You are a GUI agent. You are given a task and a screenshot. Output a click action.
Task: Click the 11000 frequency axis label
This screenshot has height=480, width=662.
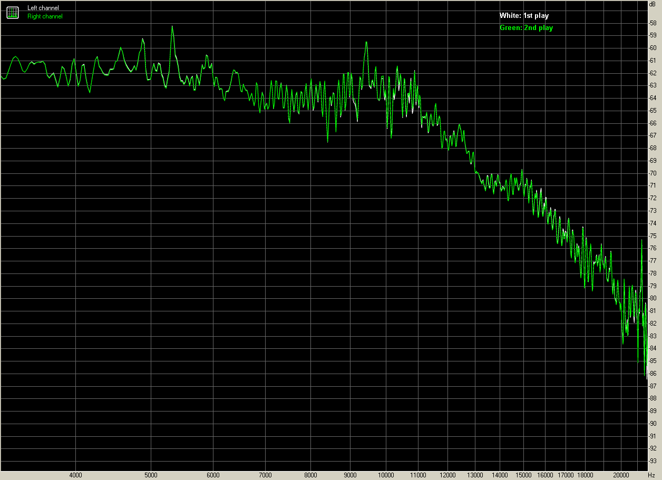[418, 475]
